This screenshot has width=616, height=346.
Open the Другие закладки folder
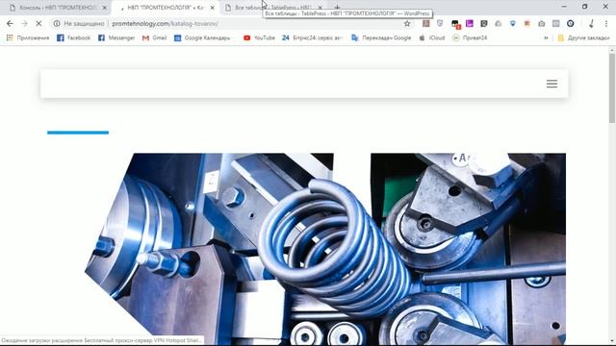click(x=584, y=37)
